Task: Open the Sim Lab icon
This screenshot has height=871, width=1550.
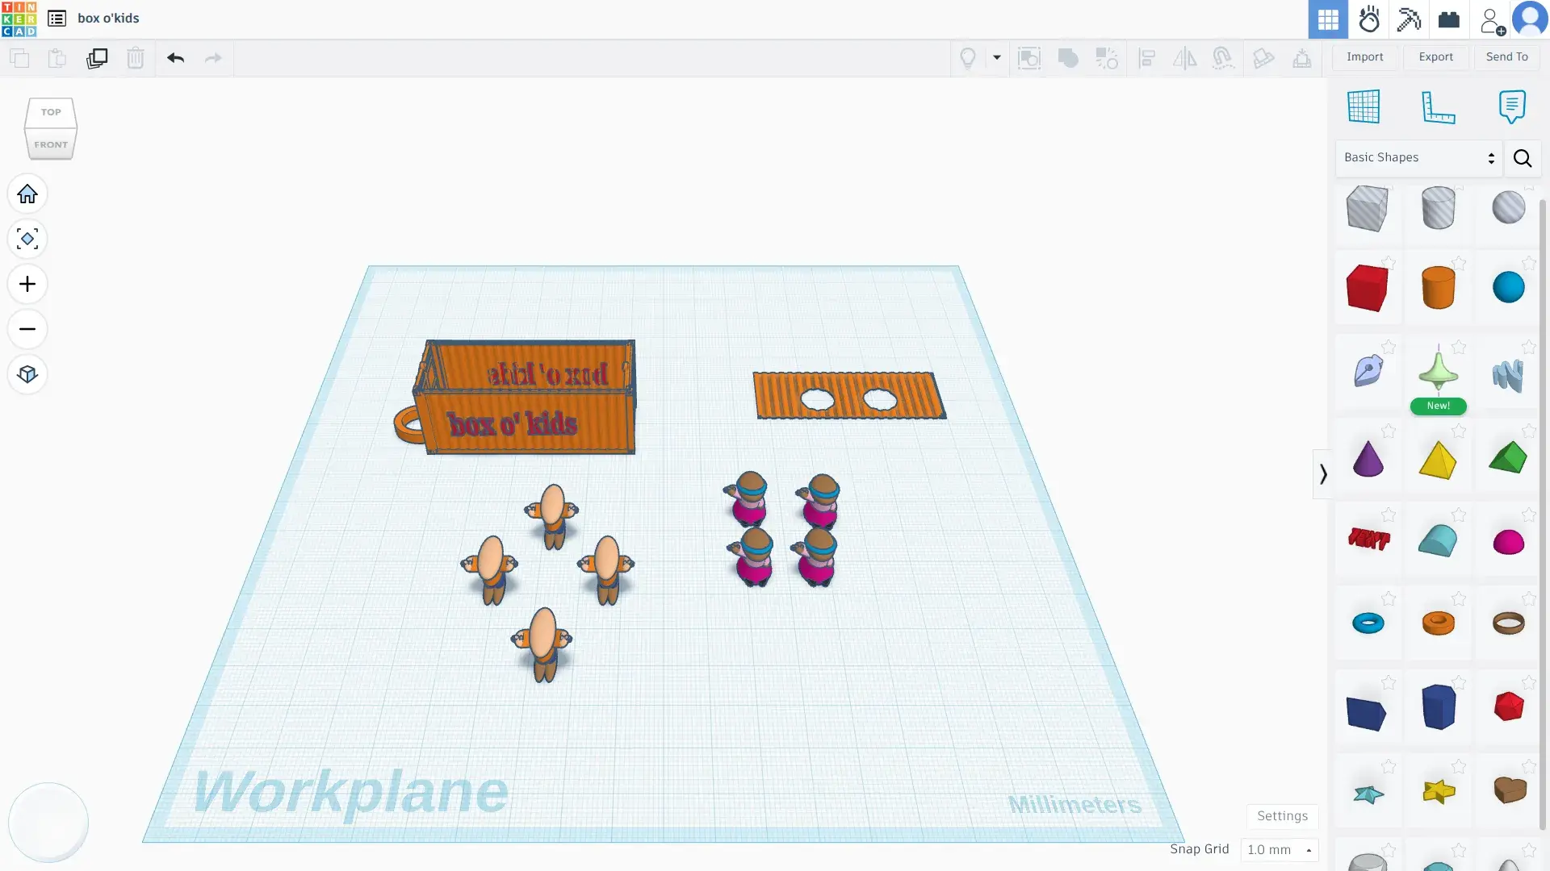Action: (1369, 19)
